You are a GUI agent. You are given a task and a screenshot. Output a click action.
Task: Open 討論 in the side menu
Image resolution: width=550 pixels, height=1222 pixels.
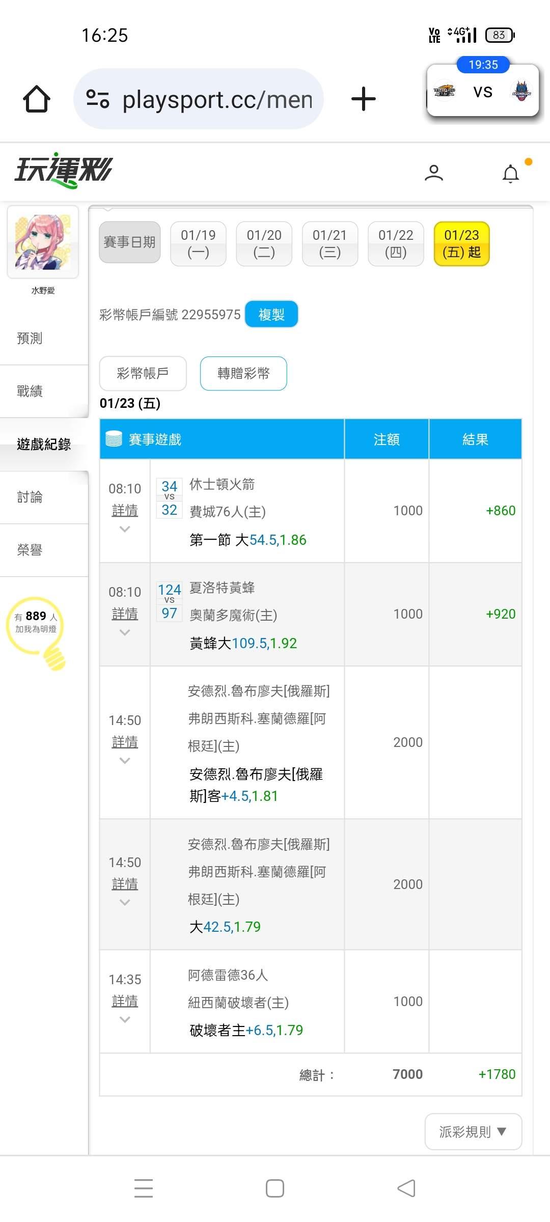pos(30,497)
